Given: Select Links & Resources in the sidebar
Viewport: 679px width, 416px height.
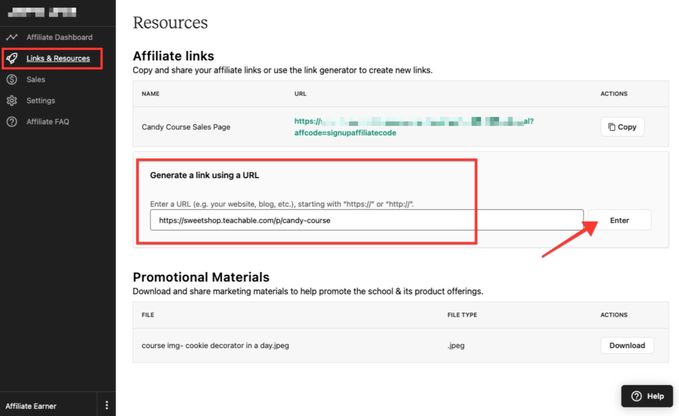Looking at the screenshot, I should 58,58.
